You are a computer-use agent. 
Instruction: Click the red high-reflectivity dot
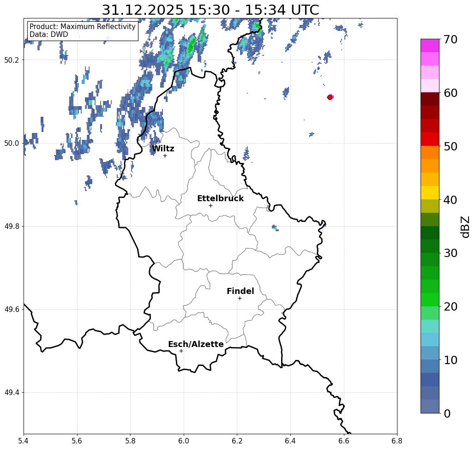point(330,97)
